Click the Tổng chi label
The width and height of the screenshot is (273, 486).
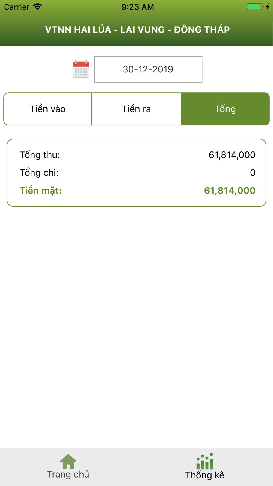39,173
